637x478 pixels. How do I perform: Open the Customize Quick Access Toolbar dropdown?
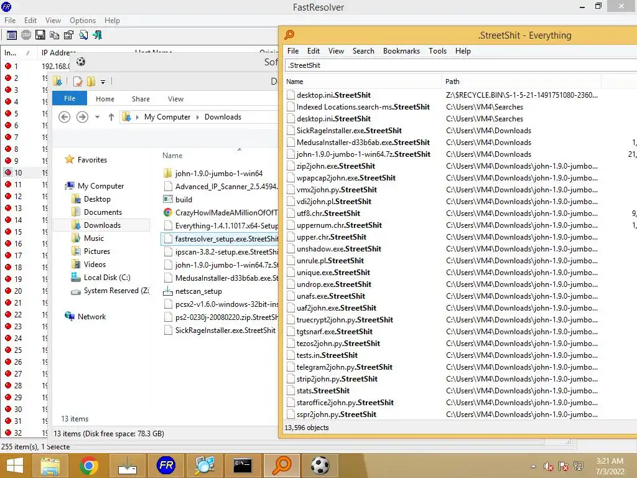pyautogui.click(x=103, y=82)
